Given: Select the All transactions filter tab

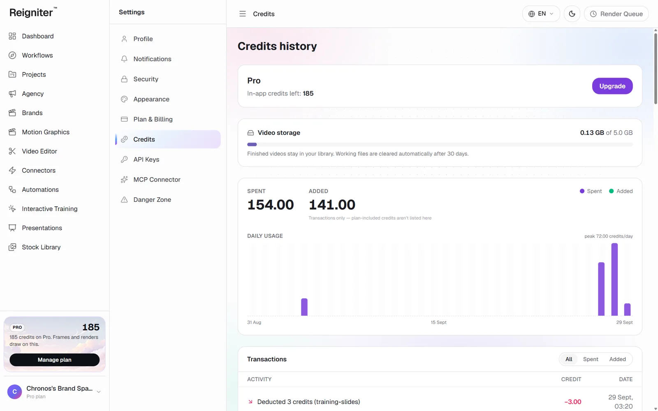Looking at the screenshot, I should click(x=569, y=359).
